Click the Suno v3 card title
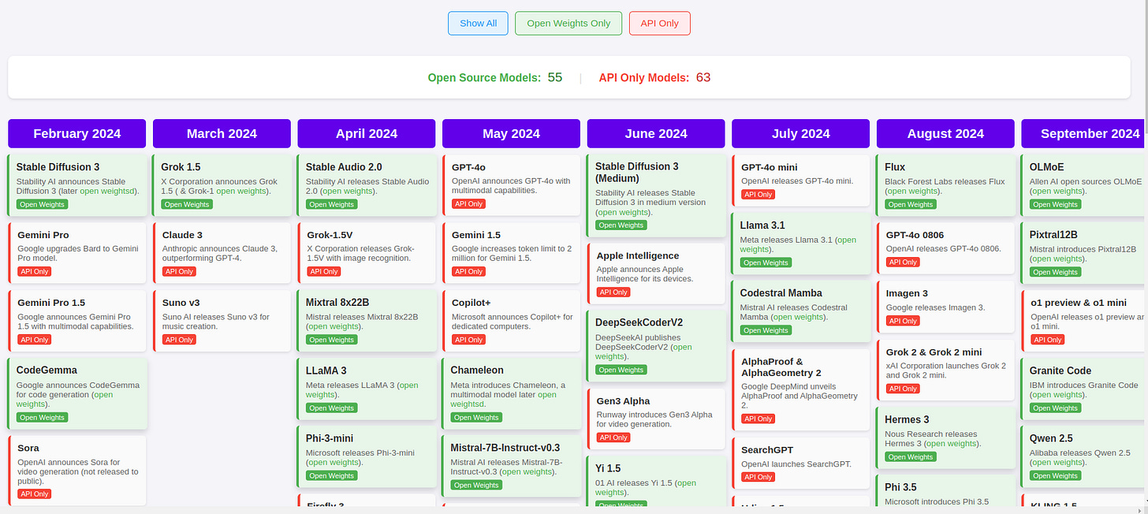1148x514 pixels. click(181, 303)
